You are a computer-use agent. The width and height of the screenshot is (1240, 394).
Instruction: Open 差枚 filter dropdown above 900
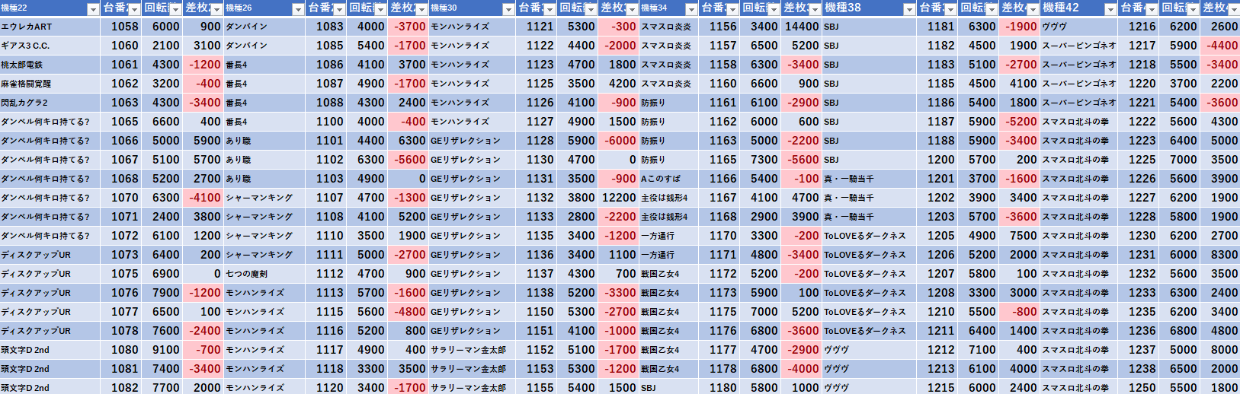pyautogui.click(x=216, y=9)
